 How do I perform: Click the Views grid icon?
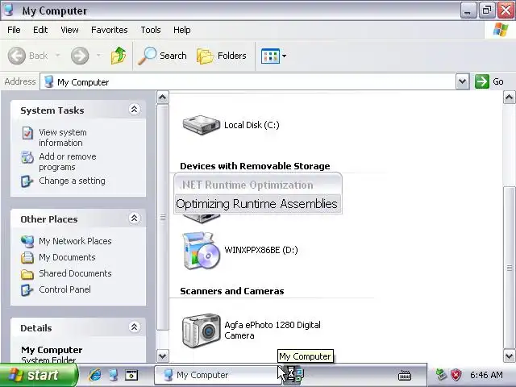[270, 56]
